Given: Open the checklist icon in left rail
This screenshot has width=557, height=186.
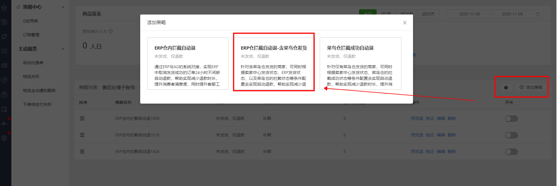Looking at the screenshot, I should 4,51.
